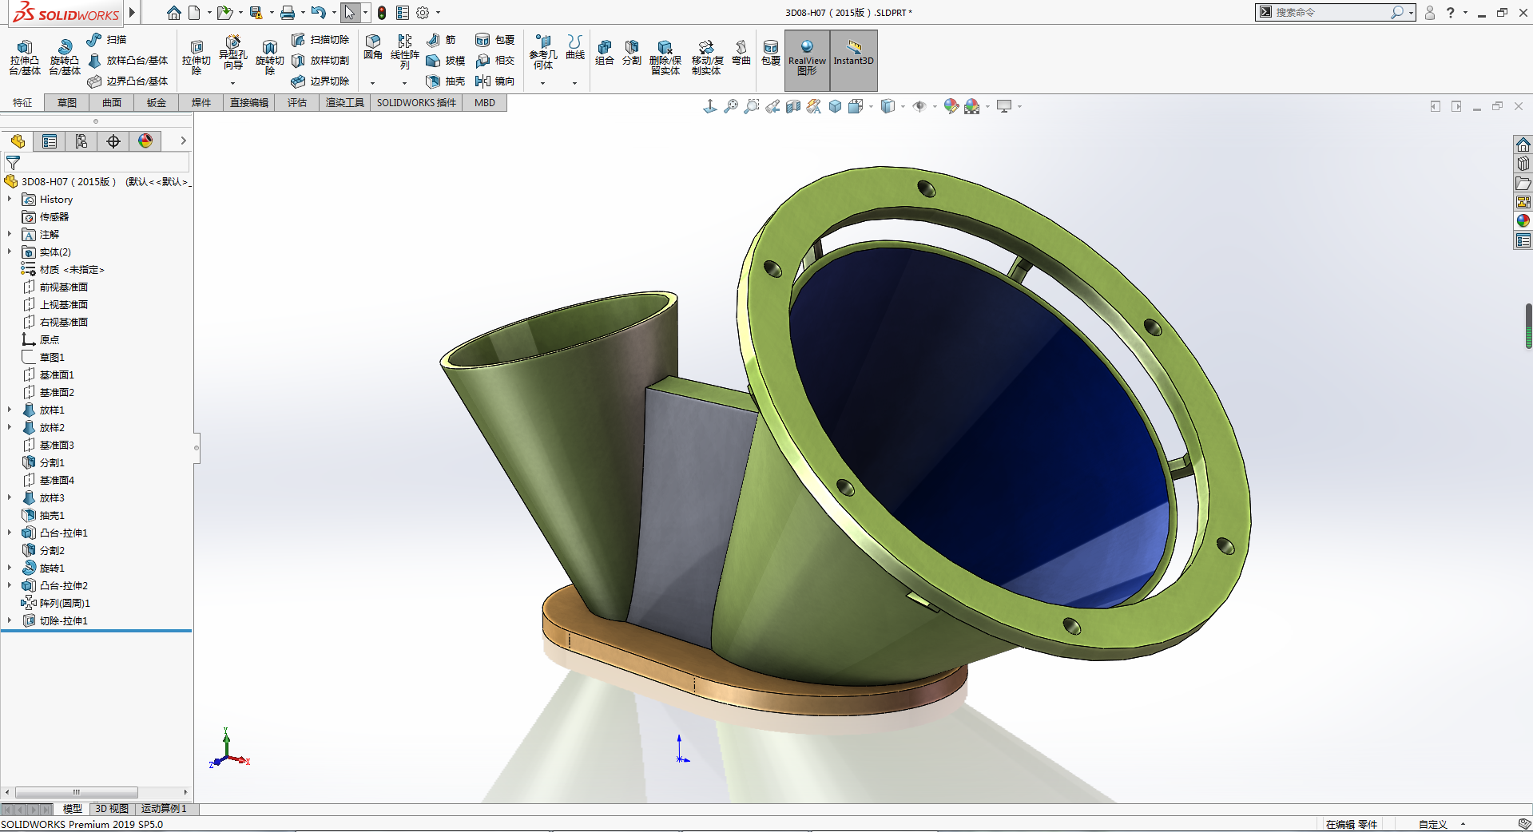
Task: Select the 分割 split tool in ribbon
Action: click(632, 53)
